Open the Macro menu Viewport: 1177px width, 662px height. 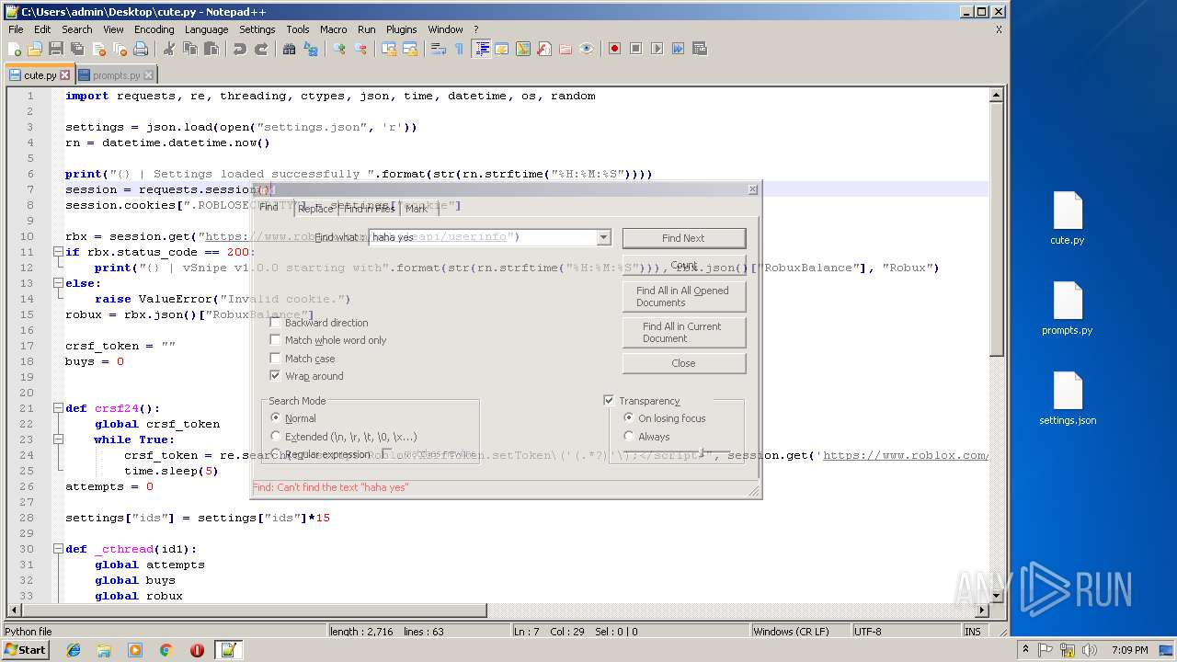pos(333,29)
